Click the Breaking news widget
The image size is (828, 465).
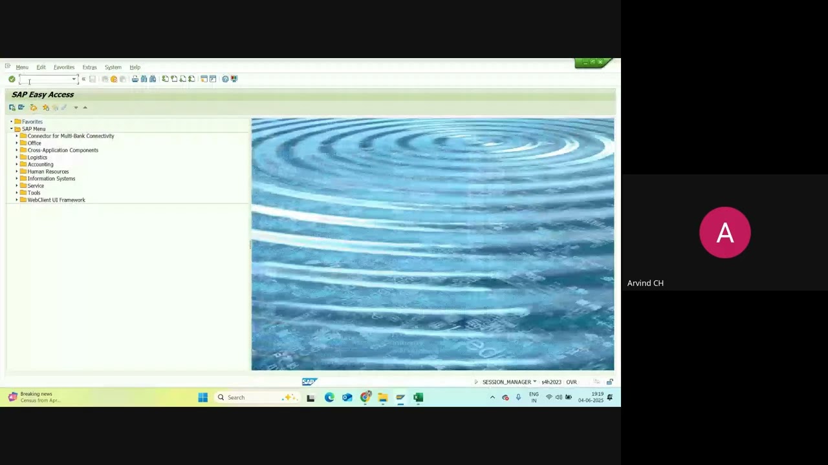click(x=34, y=397)
